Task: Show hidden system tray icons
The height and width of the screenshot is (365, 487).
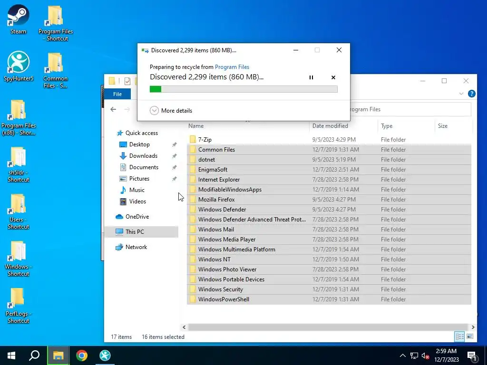Action: [402, 355]
